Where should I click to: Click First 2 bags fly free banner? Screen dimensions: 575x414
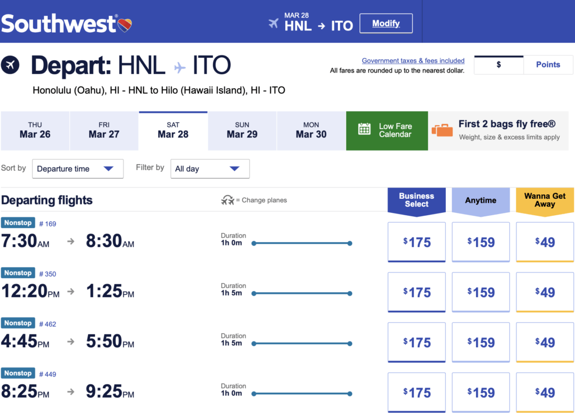pyautogui.click(x=499, y=130)
